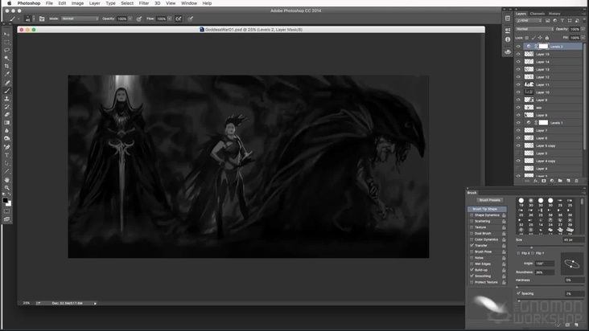The image size is (589, 331).
Task: Click the Hardness slider track
Action: (x=550, y=286)
